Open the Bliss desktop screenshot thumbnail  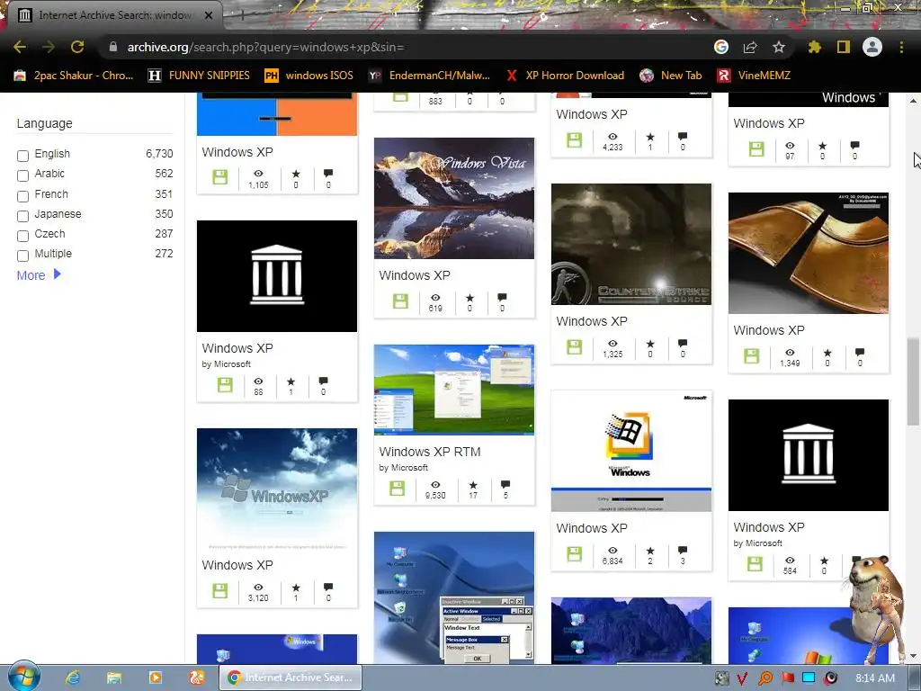coord(454,390)
